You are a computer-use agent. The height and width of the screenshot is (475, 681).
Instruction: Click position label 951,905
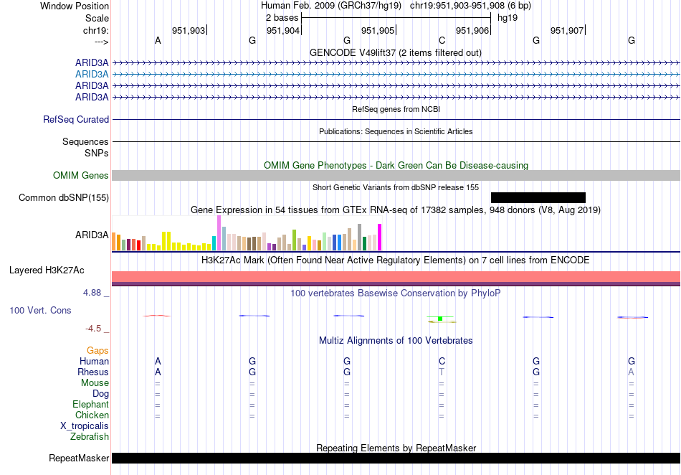378,30
